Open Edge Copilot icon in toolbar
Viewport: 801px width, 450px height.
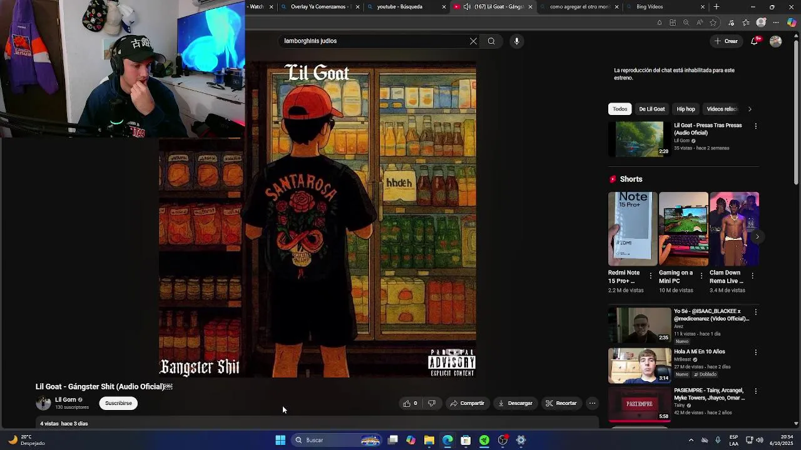tap(792, 22)
